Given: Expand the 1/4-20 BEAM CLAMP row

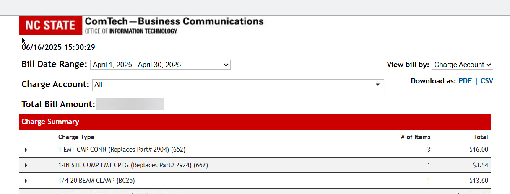Looking at the screenshot, I should (x=26, y=181).
